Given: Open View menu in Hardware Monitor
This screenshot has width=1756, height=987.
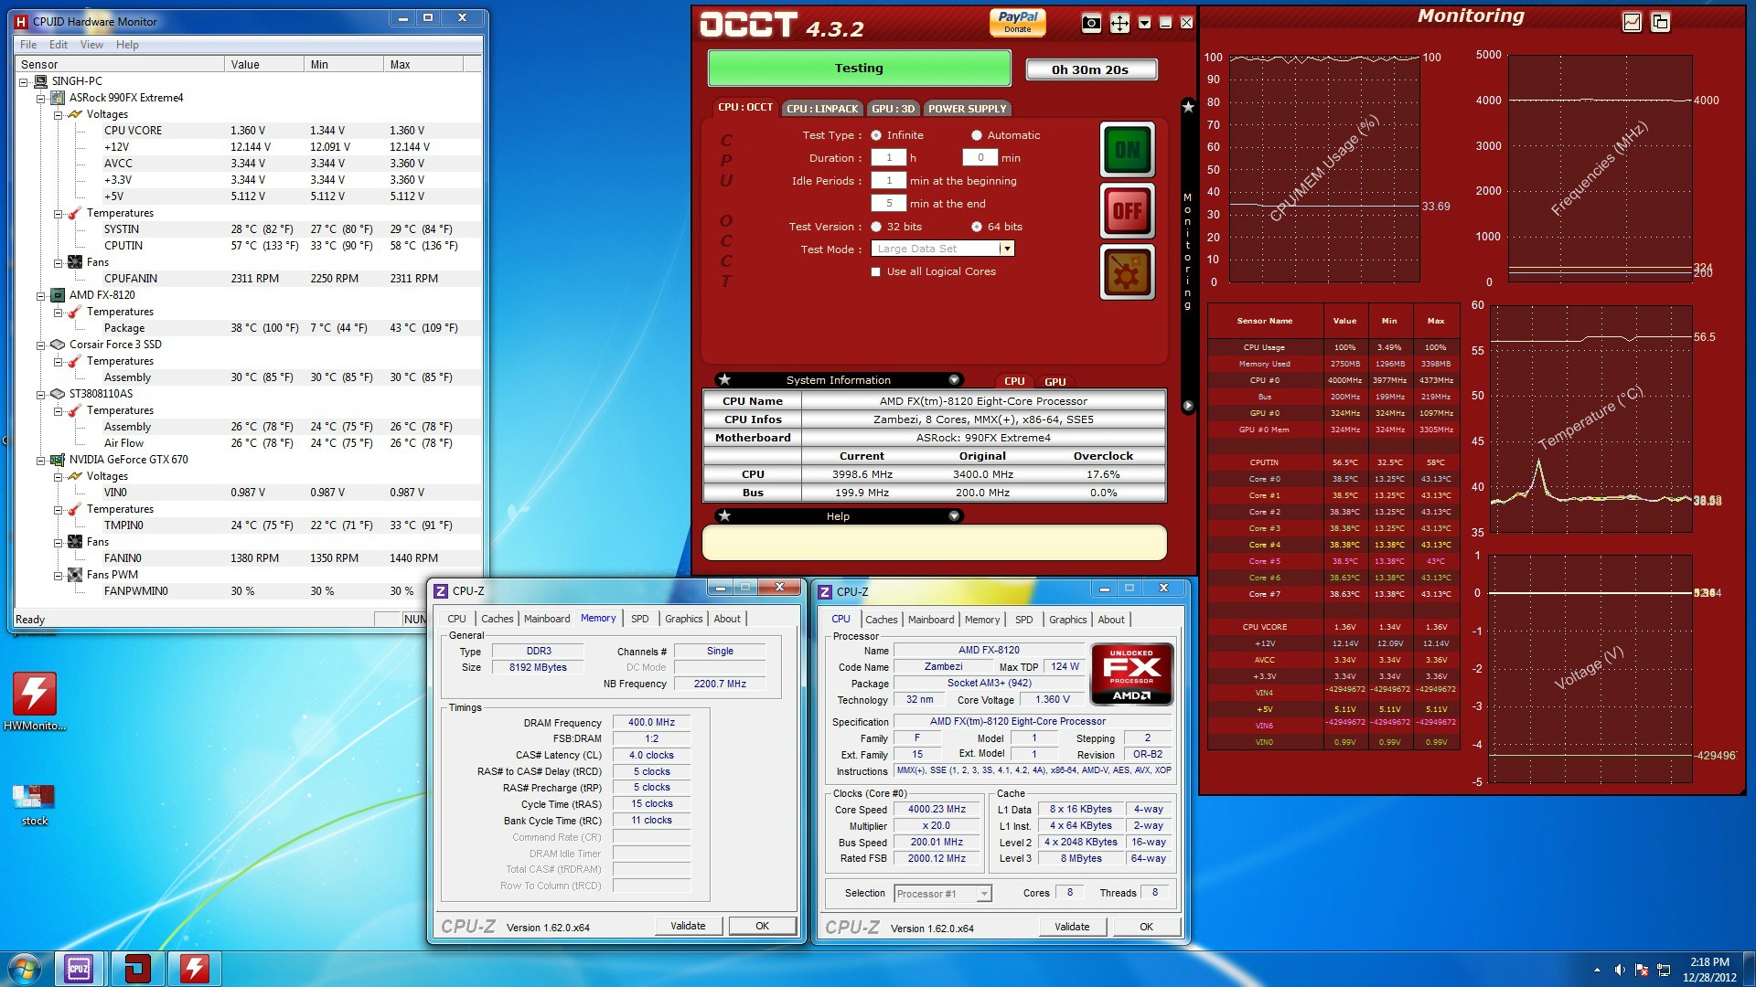Looking at the screenshot, I should point(91,44).
